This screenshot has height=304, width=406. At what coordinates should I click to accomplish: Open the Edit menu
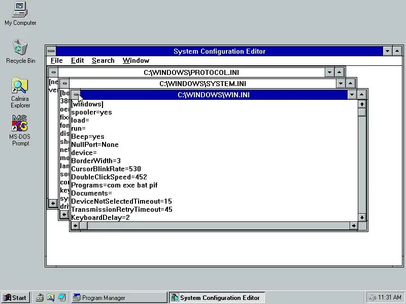click(78, 60)
